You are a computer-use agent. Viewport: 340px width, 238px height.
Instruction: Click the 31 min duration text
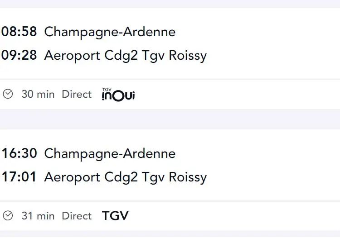pyautogui.click(x=38, y=216)
